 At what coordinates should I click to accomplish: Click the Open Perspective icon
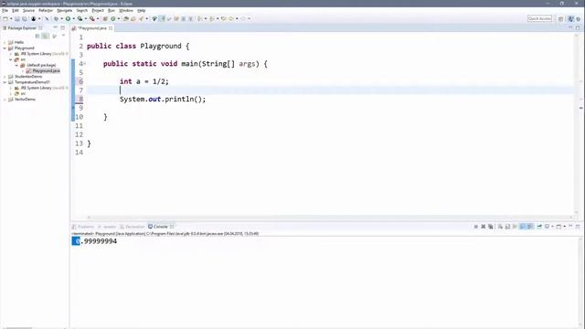(560, 18)
